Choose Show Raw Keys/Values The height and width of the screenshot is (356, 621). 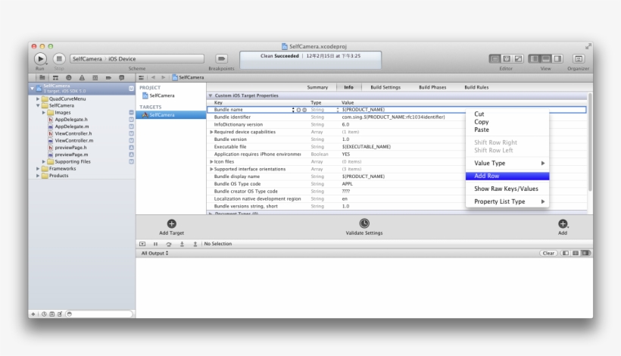pyautogui.click(x=507, y=189)
